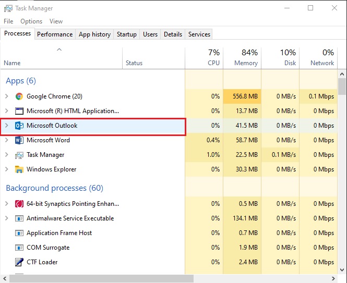
Task: Expand the Task Manager process entry
Action: click(x=7, y=155)
